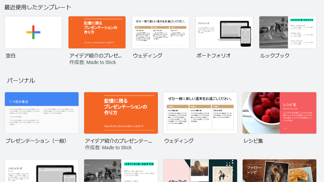Viewport: 324px width, 182px height.
Task: Open the recent ウェディング template thumbnail
Action: click(x=161, y=32)
